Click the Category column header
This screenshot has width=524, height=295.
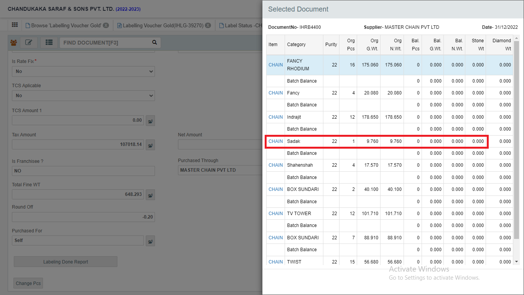coord(304,45)
